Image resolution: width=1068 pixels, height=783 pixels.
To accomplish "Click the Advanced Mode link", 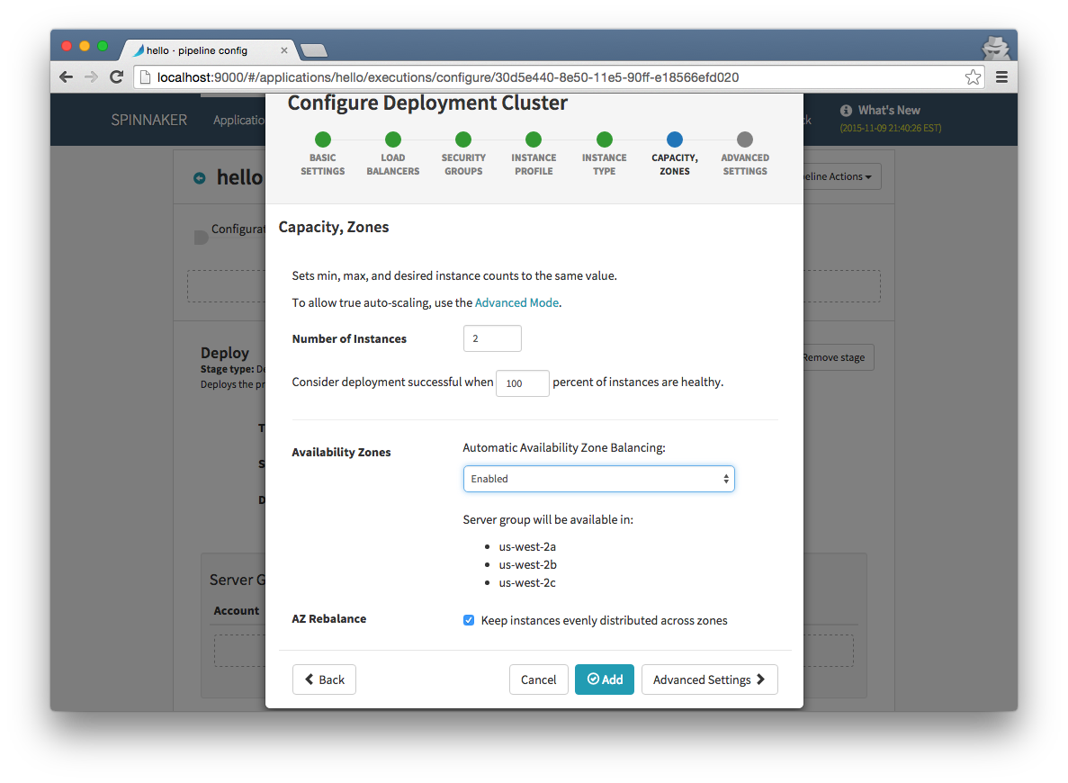I will click(516, 302).
